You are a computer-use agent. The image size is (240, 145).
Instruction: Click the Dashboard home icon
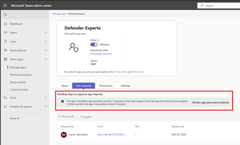[6, 24]
